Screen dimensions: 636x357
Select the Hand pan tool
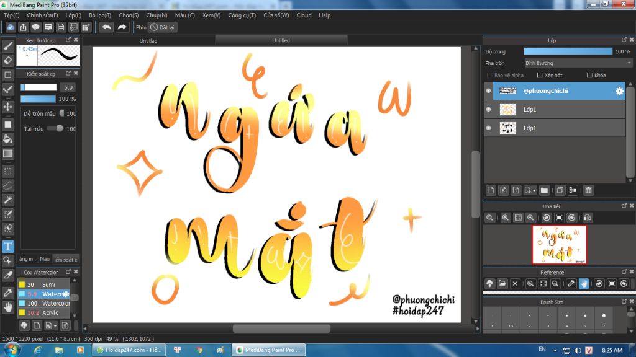pyautogui.click(x=7, y=307)
